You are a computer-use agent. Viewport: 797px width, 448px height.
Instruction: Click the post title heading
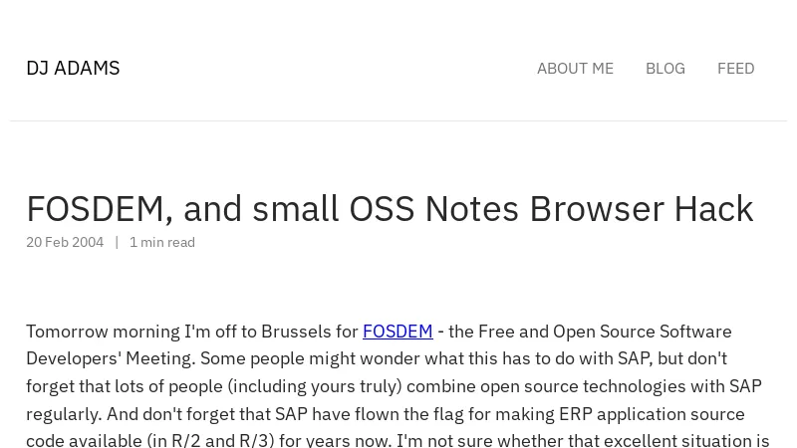coord(390,208)
